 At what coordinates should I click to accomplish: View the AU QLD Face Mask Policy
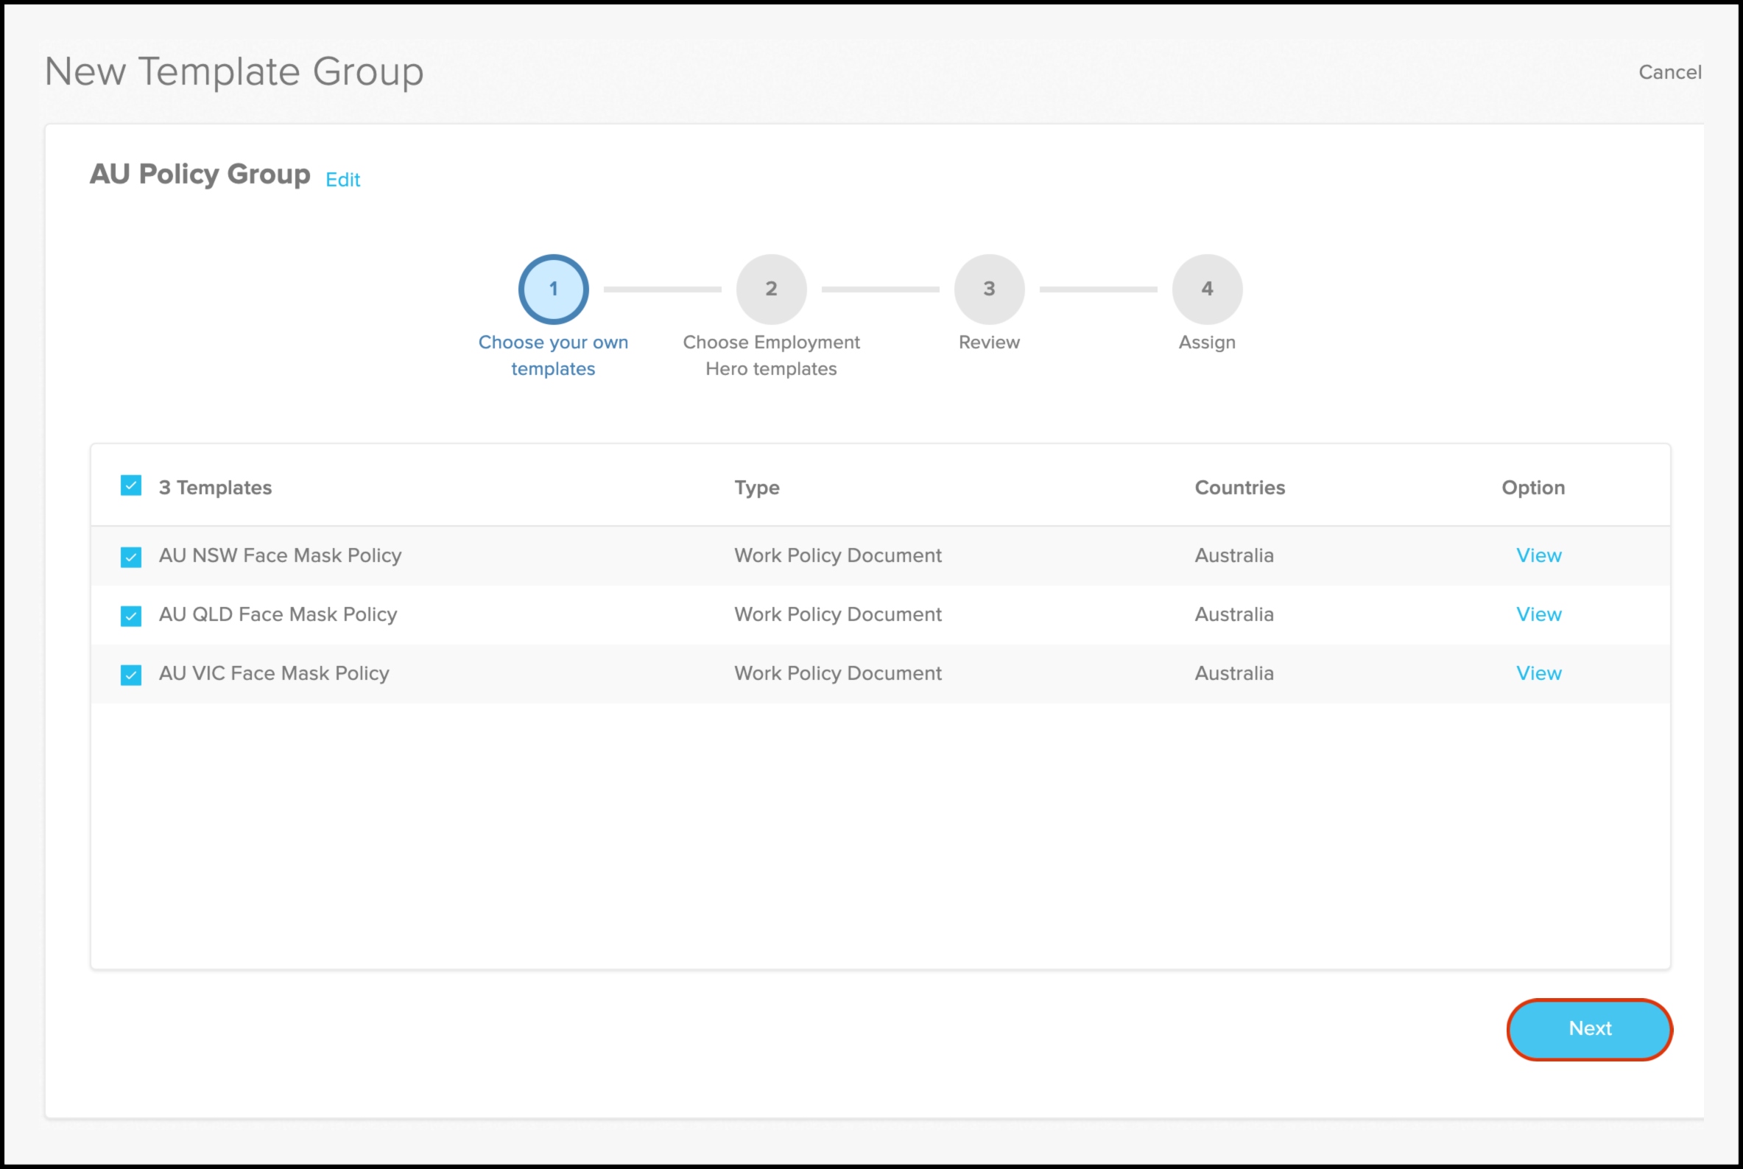point(1538,614)
